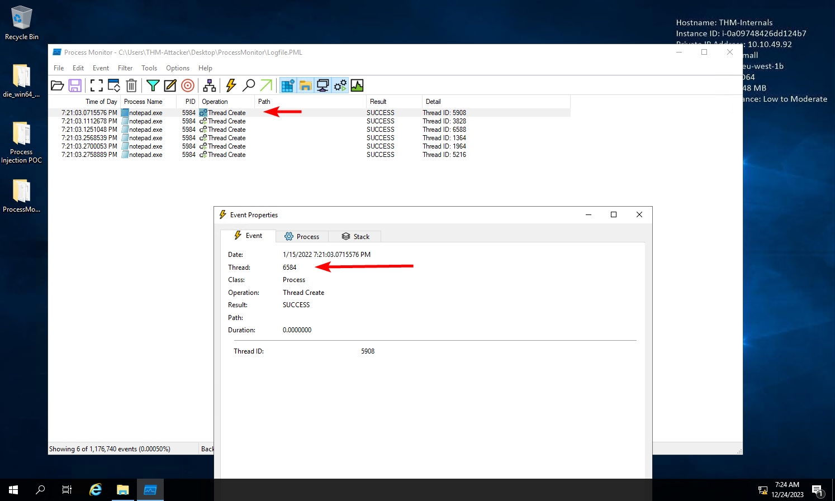Click the Find magnifier icon in toolbar
Screen dimensions: 835x501
[249, 85]
